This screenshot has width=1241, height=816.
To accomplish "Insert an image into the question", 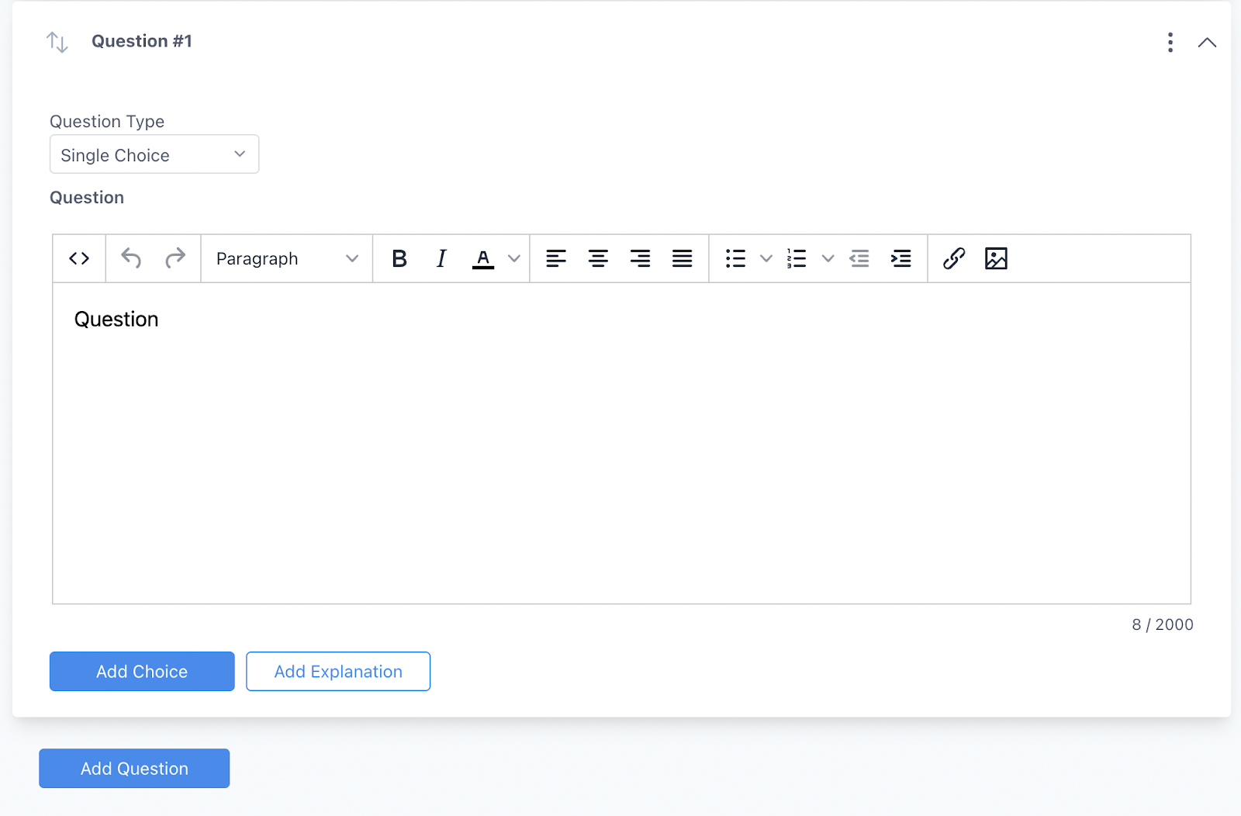I will coord(996,258).
